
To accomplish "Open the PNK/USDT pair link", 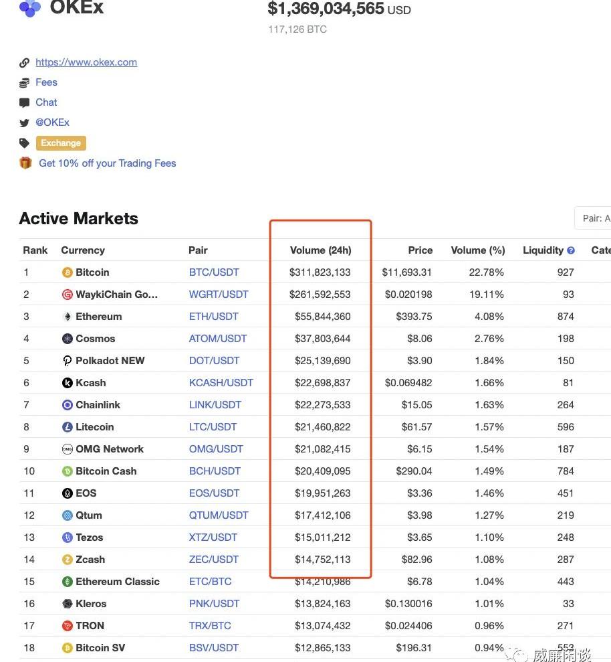I will [x=214, y=604].
